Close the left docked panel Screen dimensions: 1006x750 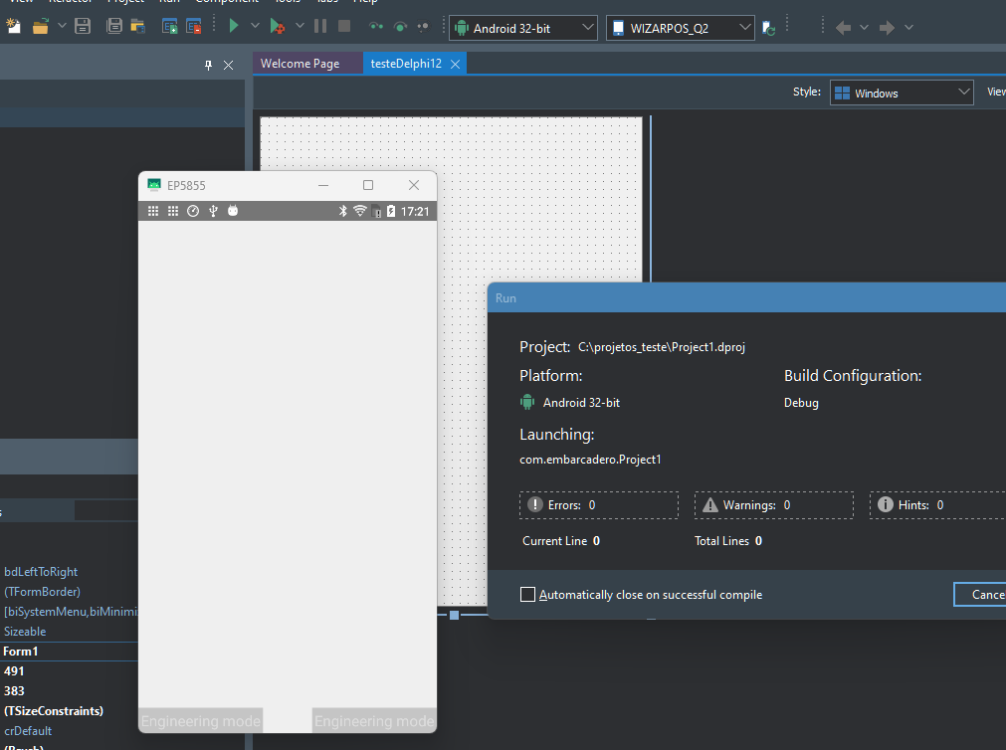[x=229, y=65]
